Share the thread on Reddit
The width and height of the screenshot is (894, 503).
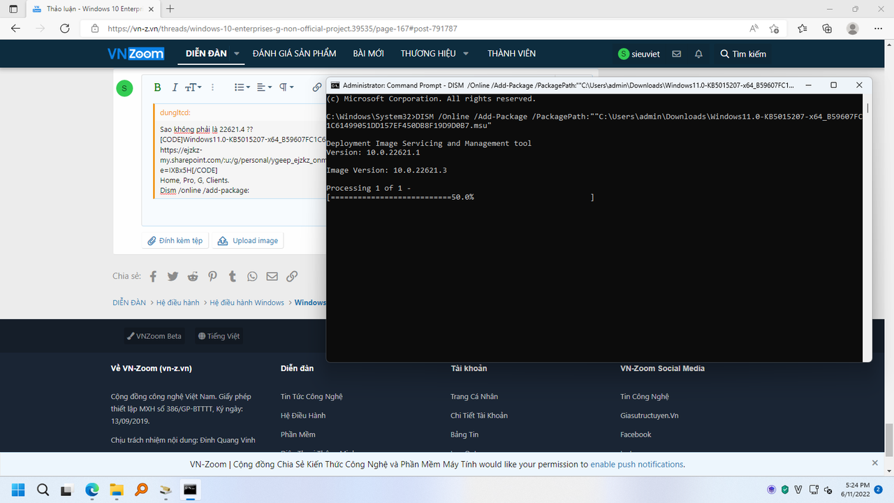193,276
